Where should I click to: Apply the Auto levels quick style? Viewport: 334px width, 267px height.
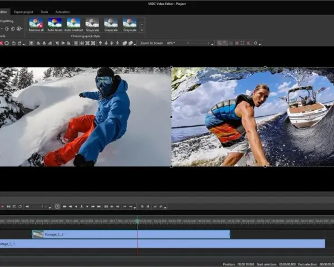click(x=55, y=24)
